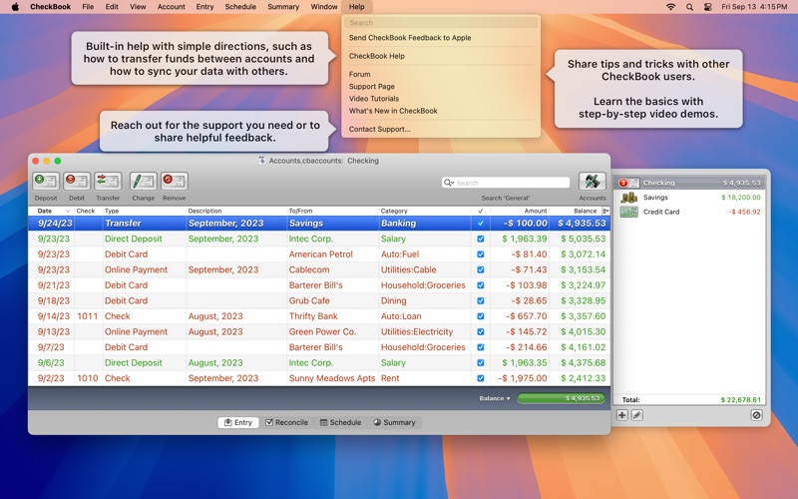Click the edit account pencil button

636,415
